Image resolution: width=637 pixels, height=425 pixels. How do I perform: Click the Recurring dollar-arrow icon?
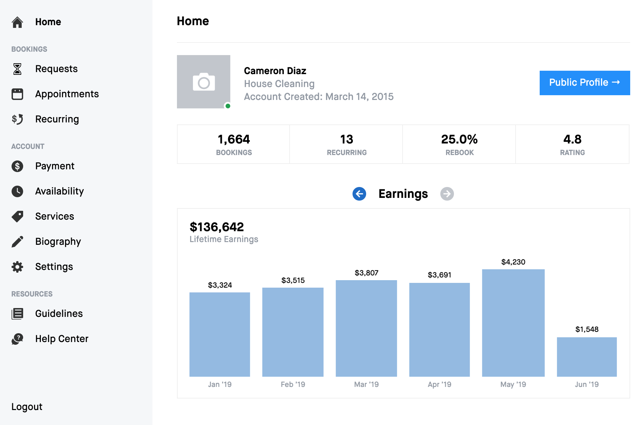17,119
